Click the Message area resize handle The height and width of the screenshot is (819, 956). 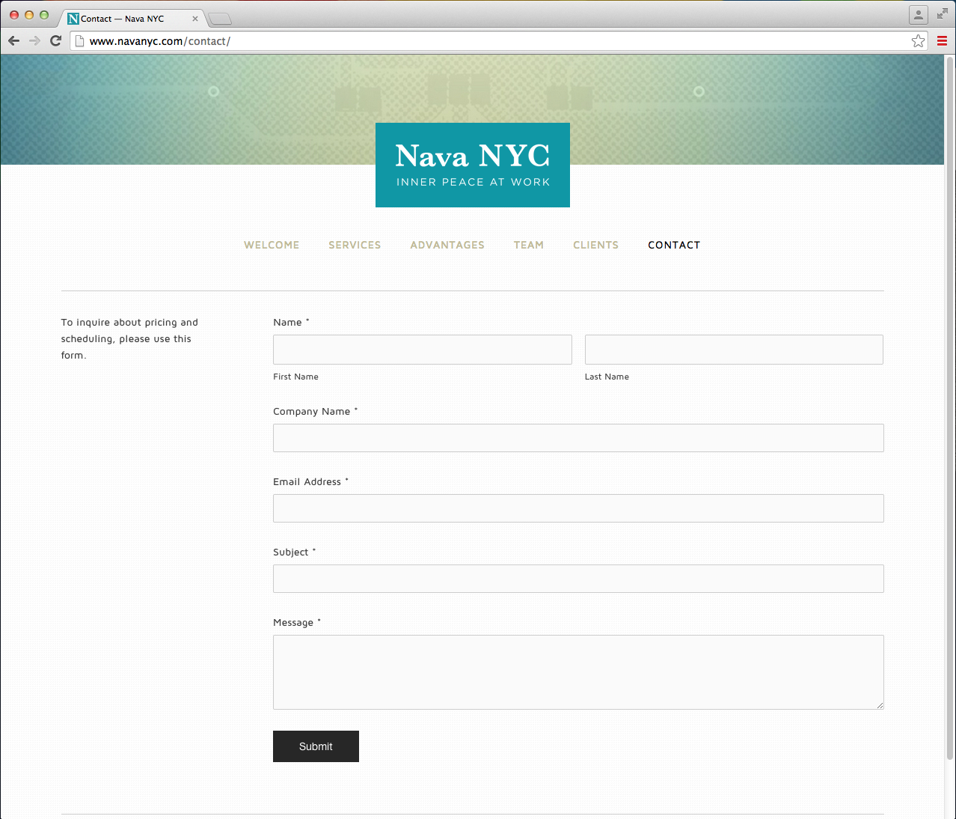coord(880,705)
